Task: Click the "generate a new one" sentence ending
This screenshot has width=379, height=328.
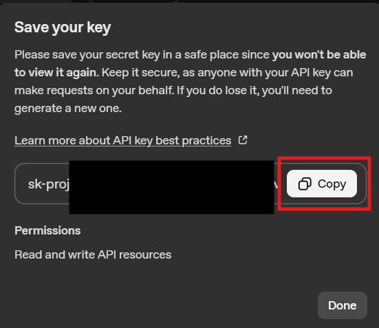Action: (x=68, y=108)
